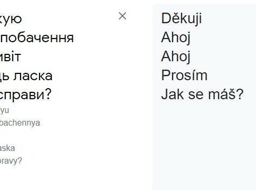Click the source word ending in "кую"
The height and width of the screenshot is (190, 256).
click(x=11, y=19)
